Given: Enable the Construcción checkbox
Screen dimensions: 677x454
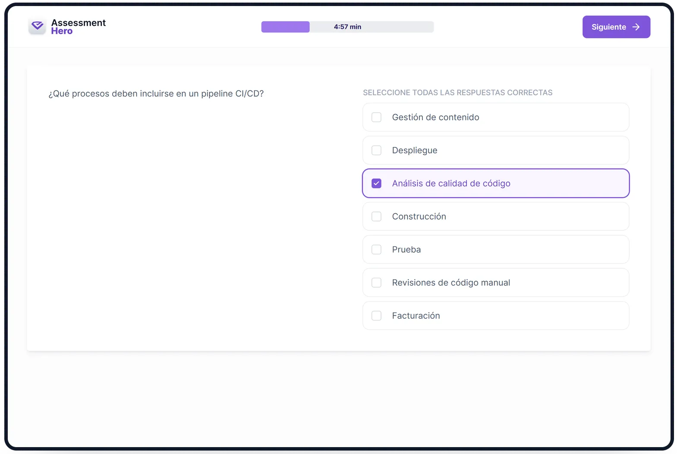Looking at the screenshot, I should click(376, 217).
